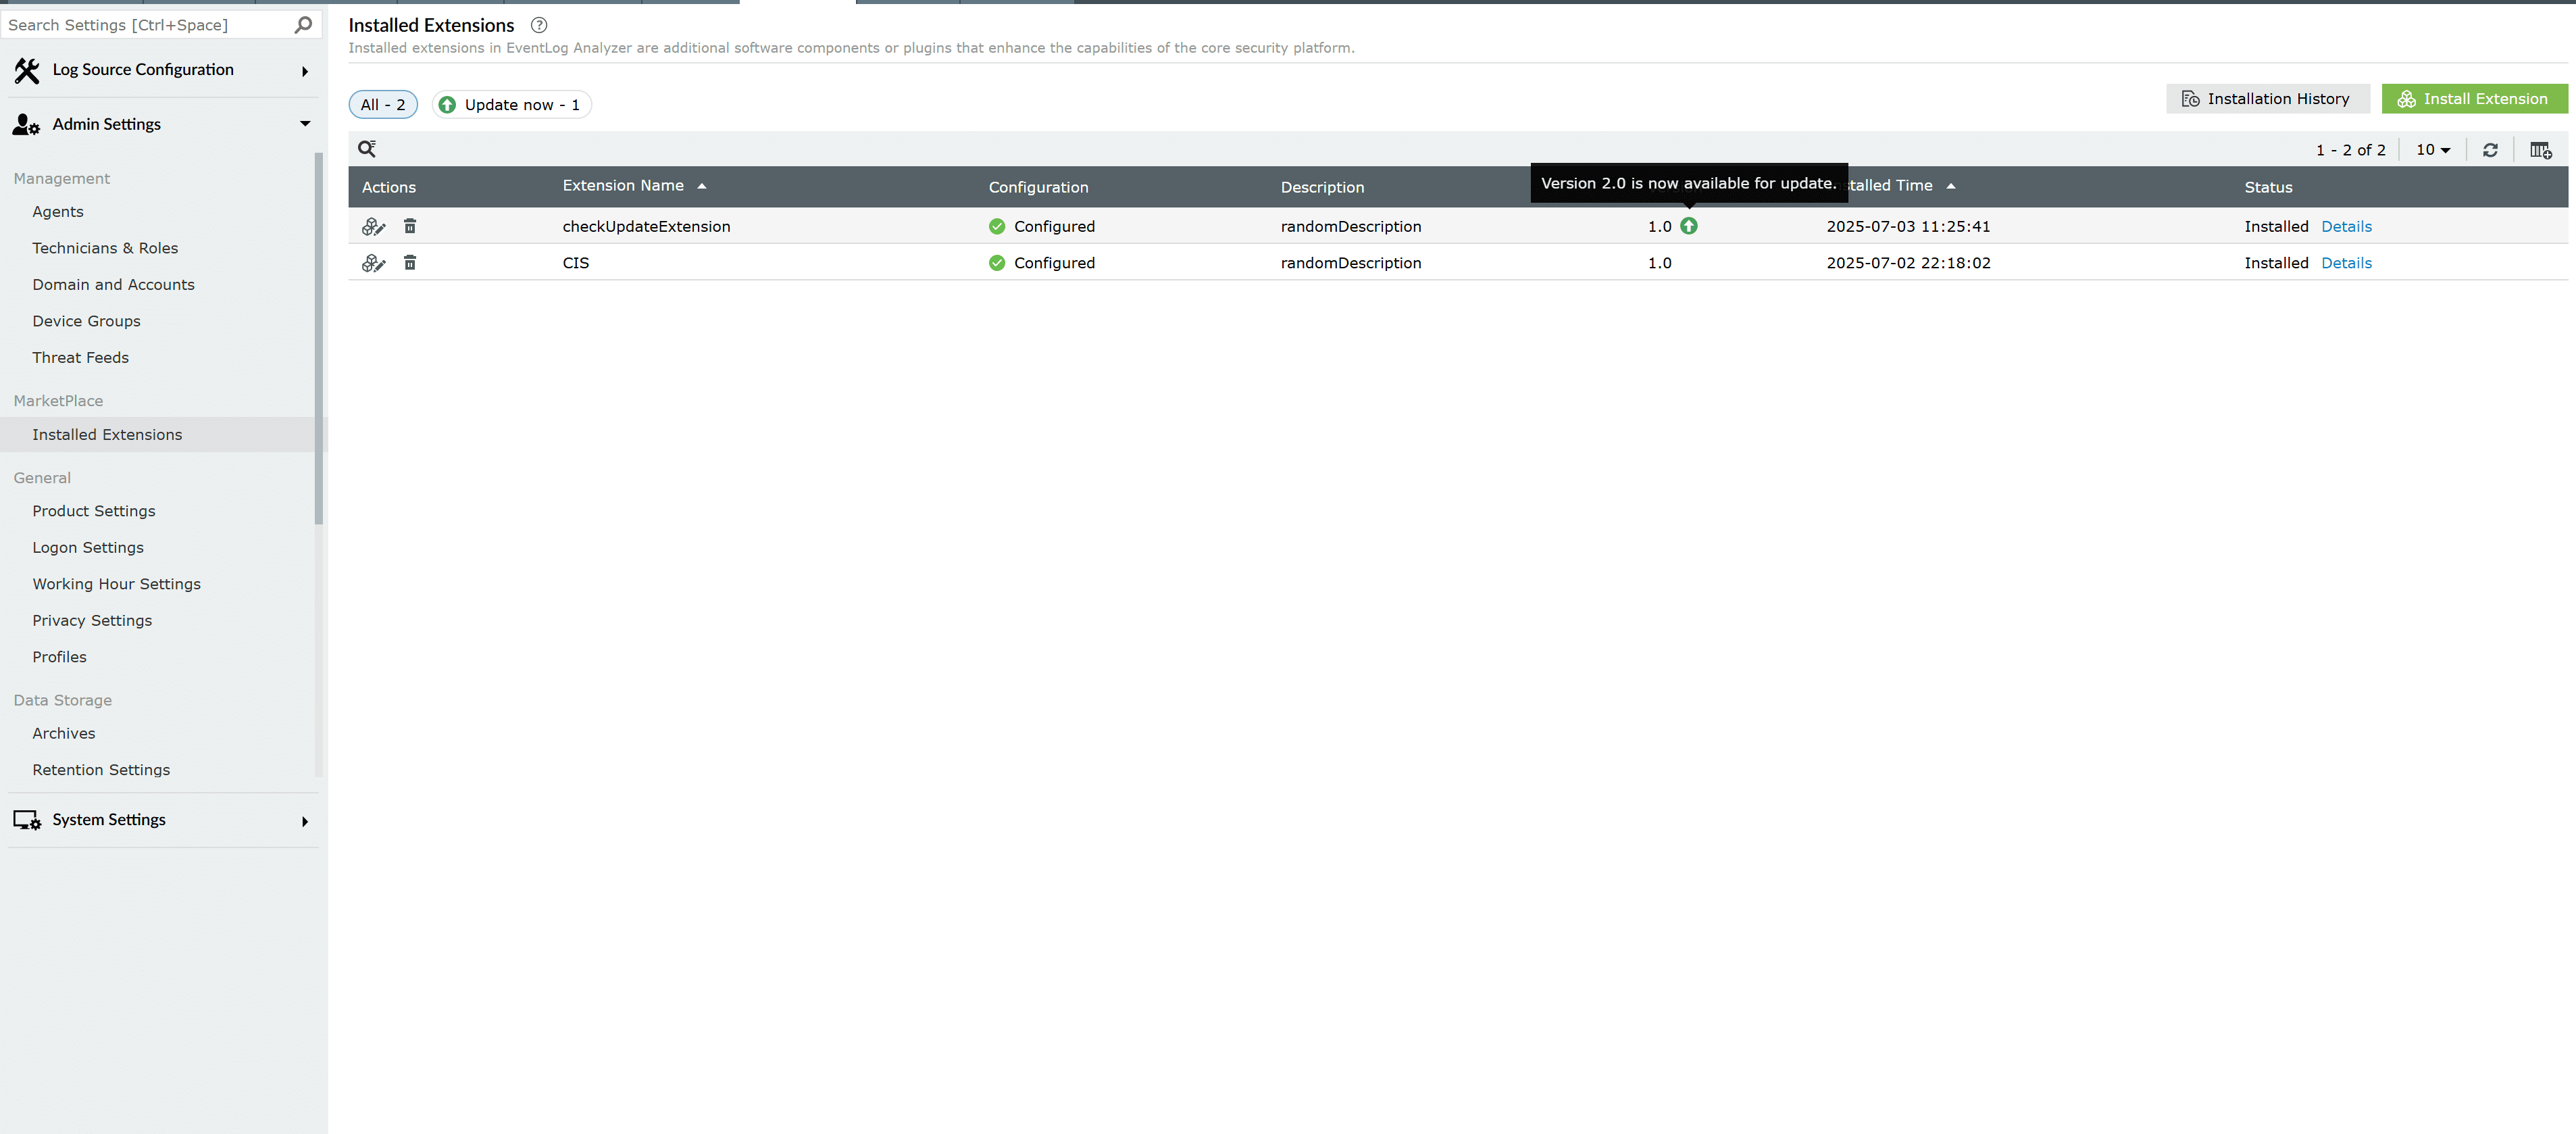Expand the System Settings section
The image size is (2576, 1134).
pyautogui.click(x=305, y=820)
